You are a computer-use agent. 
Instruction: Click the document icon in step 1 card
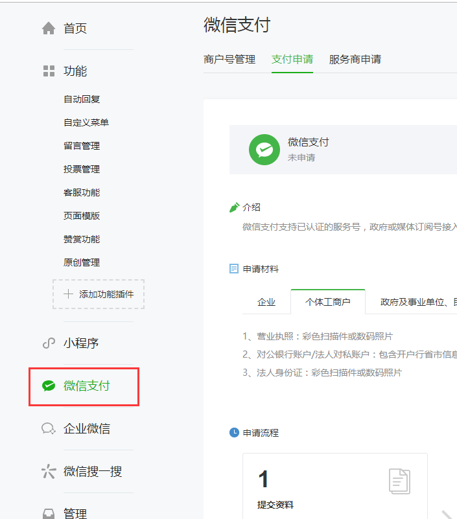point(399,481)
